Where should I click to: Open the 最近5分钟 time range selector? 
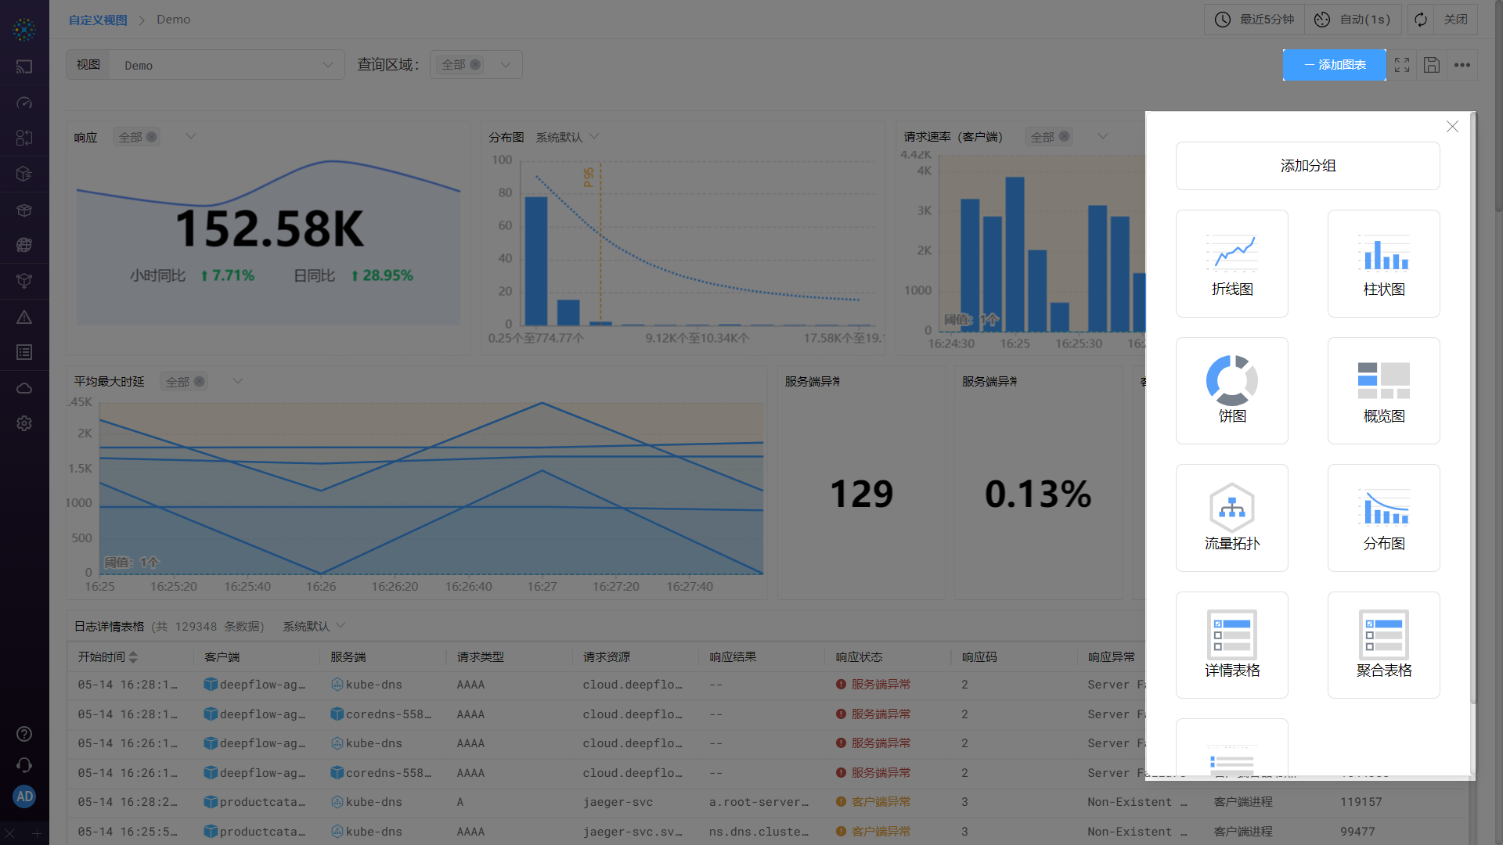point(1255,20)
